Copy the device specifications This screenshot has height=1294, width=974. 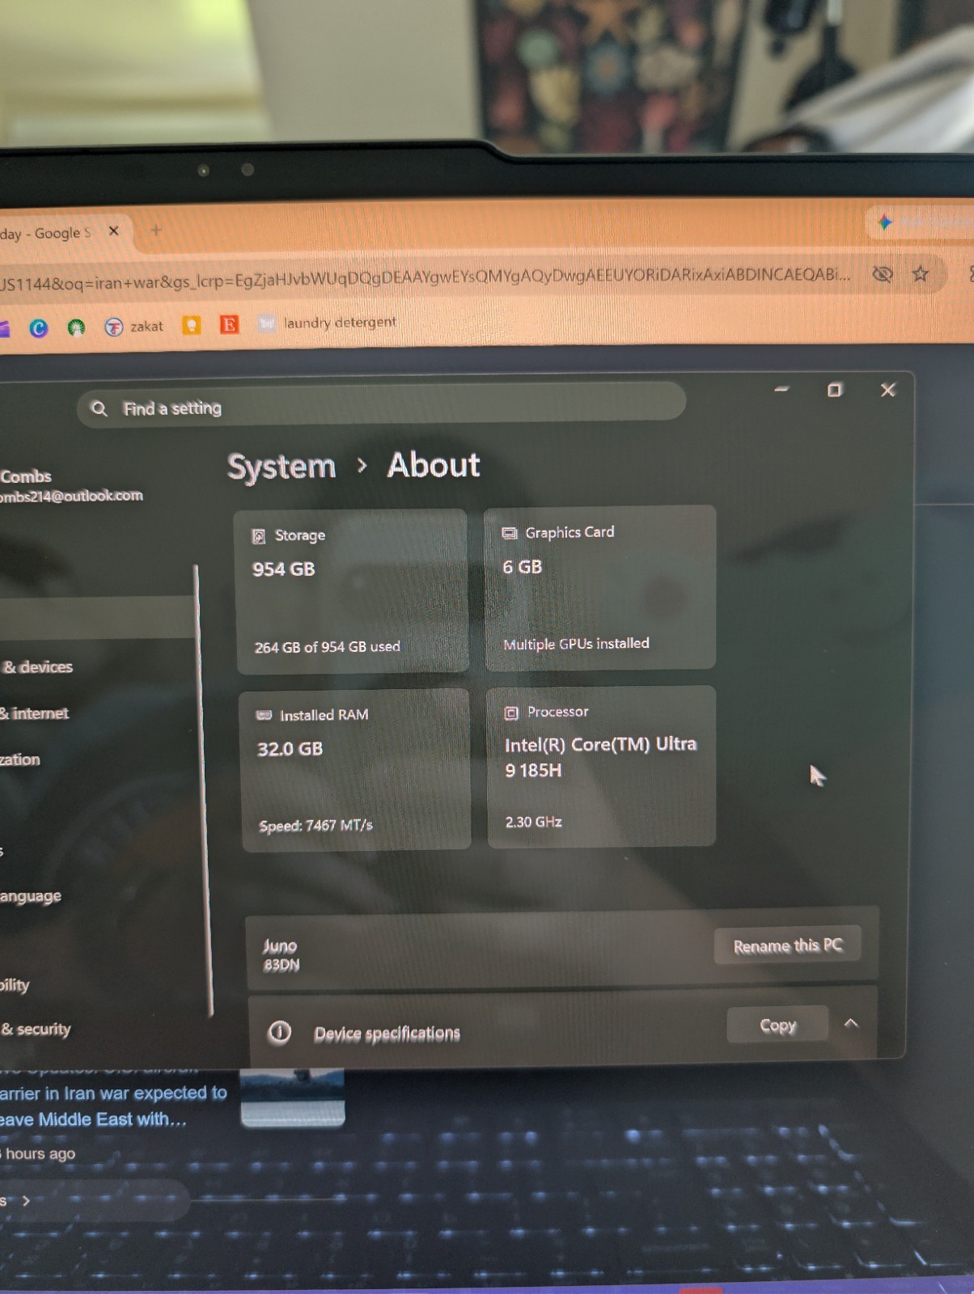click(777, 1025)
